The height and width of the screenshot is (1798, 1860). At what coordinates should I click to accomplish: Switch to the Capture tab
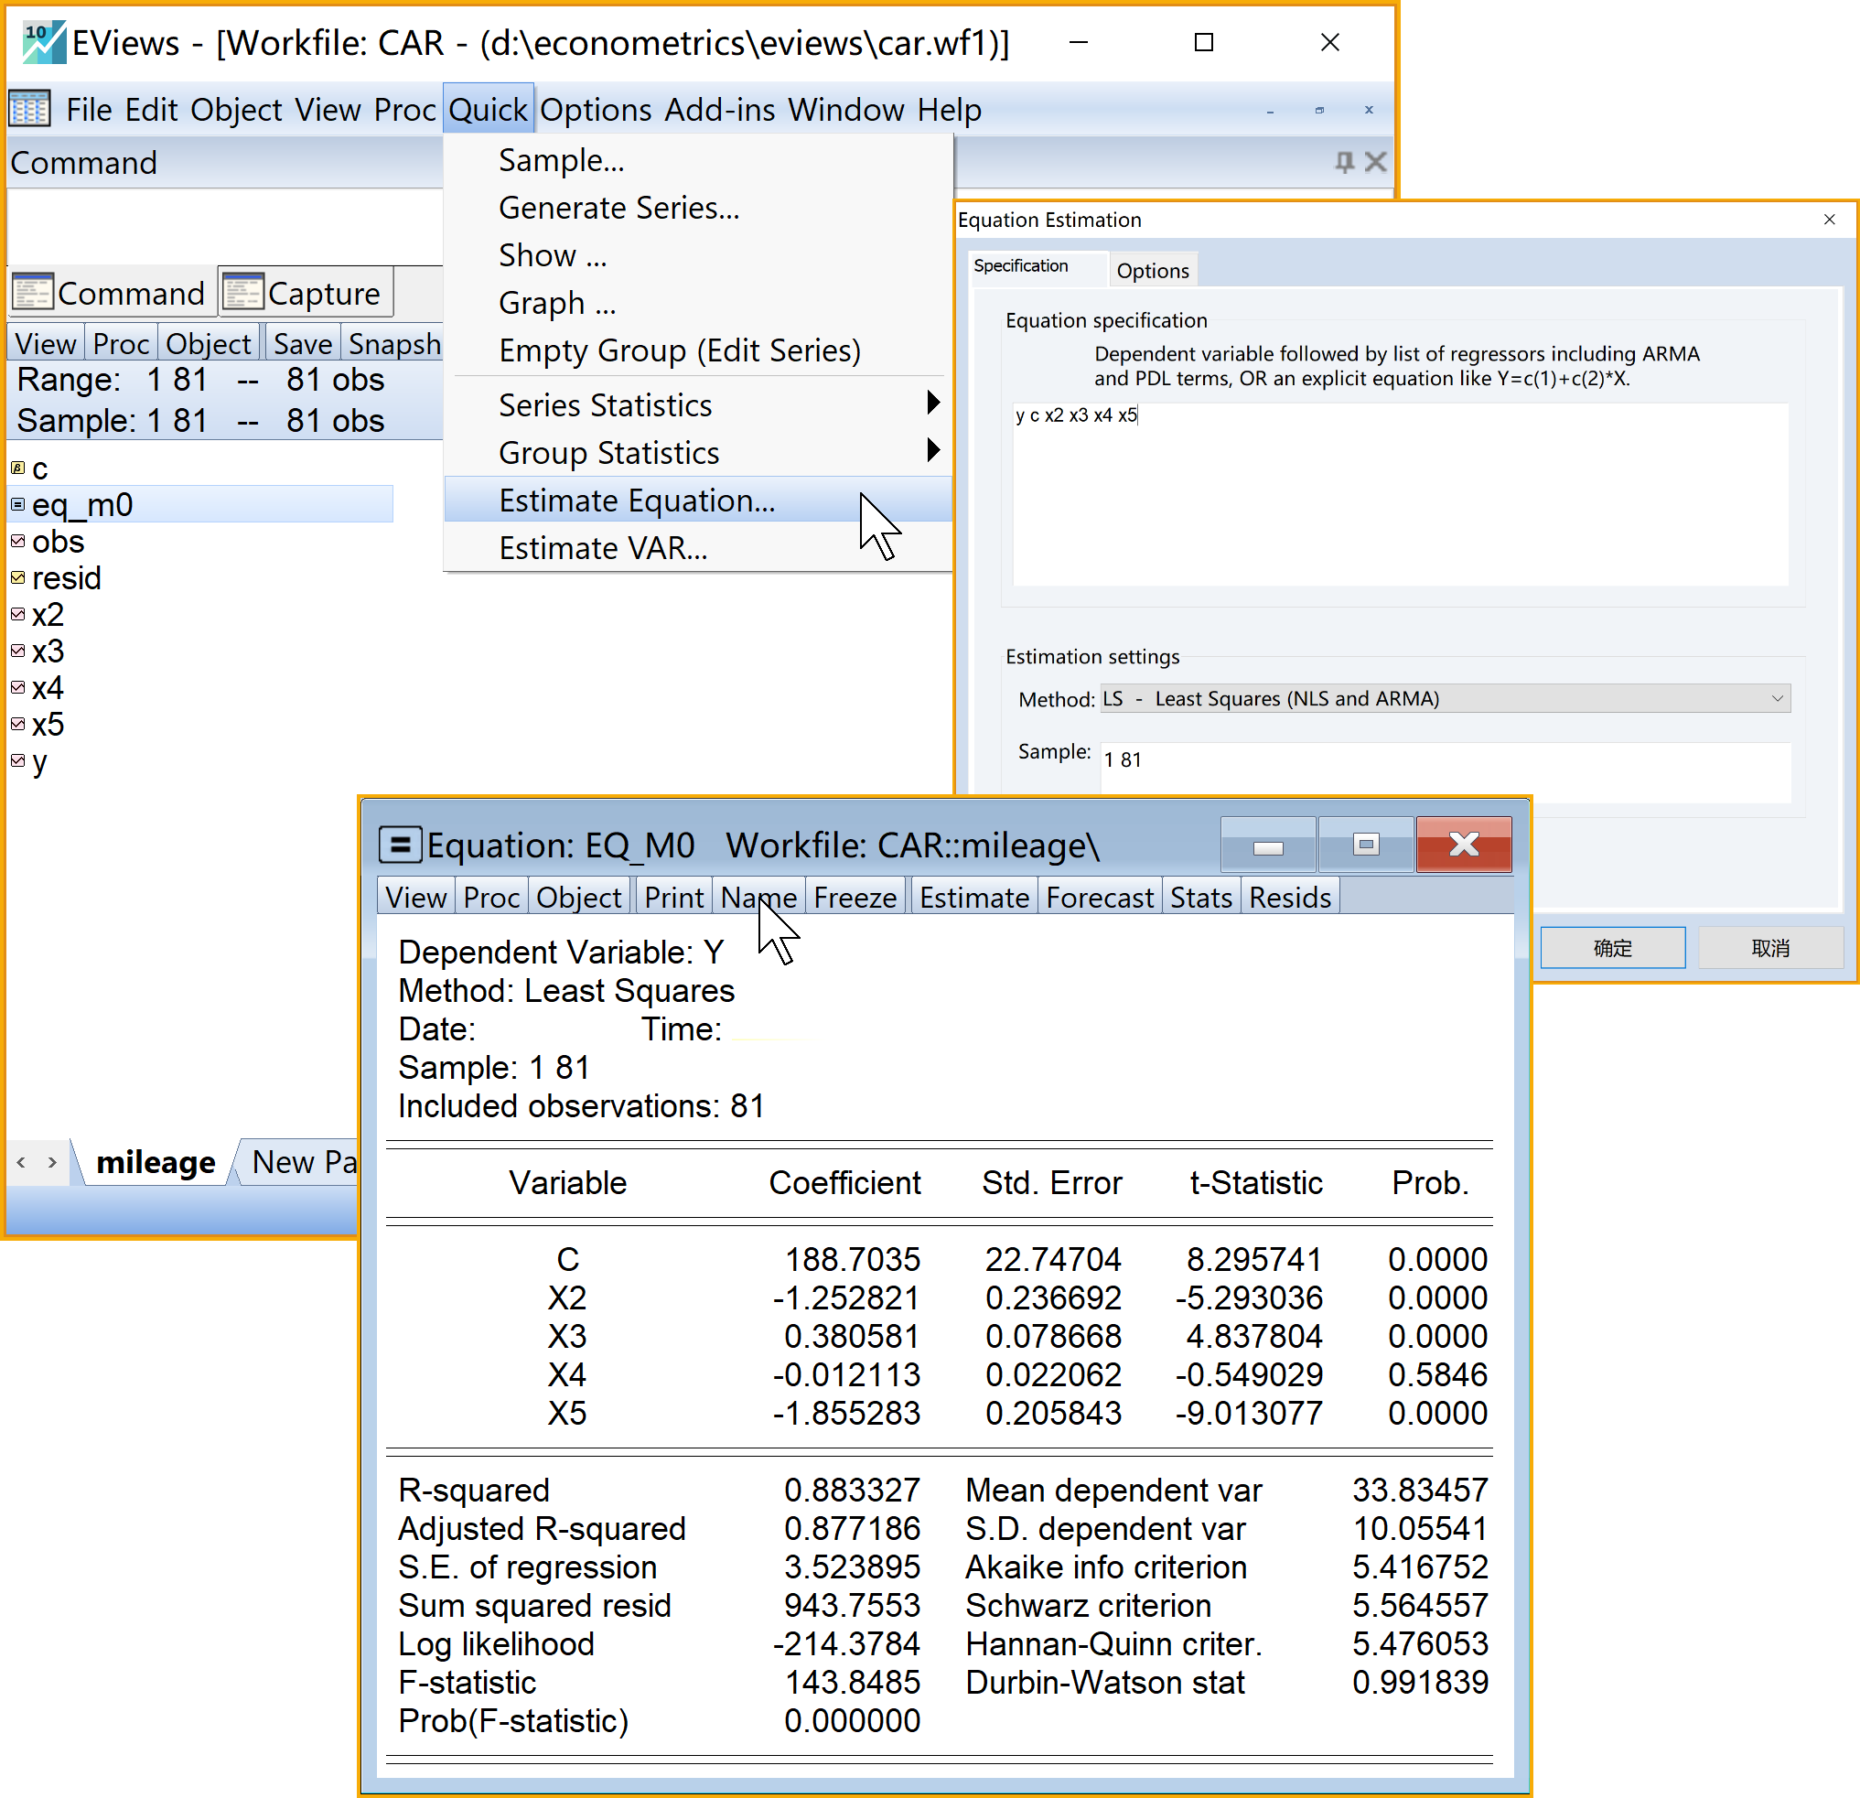click(x=306, y=294)
